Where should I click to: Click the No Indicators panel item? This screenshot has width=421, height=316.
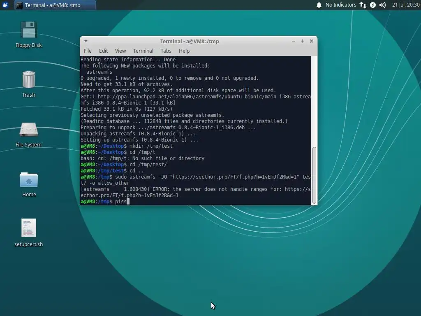(x=341, y=5)
